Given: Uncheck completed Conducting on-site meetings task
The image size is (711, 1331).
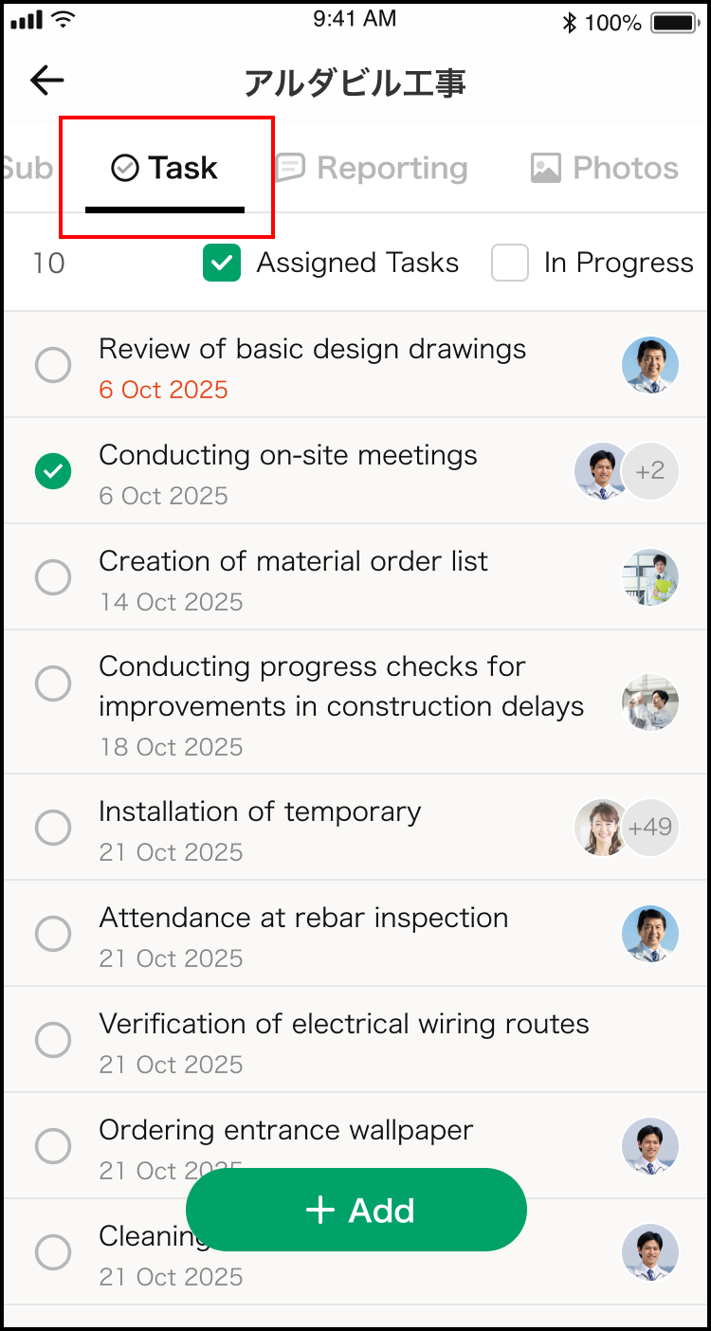Looking at the screenshot, I should 53,471.
